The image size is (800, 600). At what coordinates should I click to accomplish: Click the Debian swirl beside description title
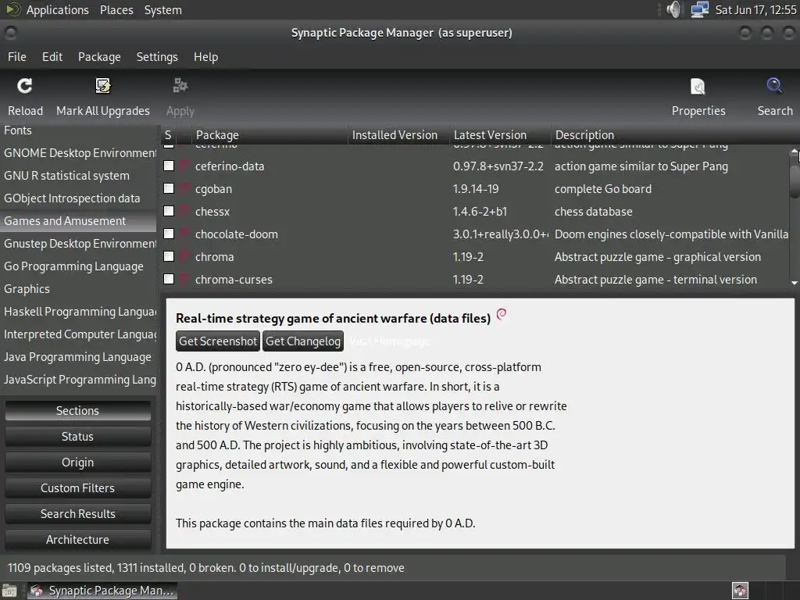tap(502, 314)
